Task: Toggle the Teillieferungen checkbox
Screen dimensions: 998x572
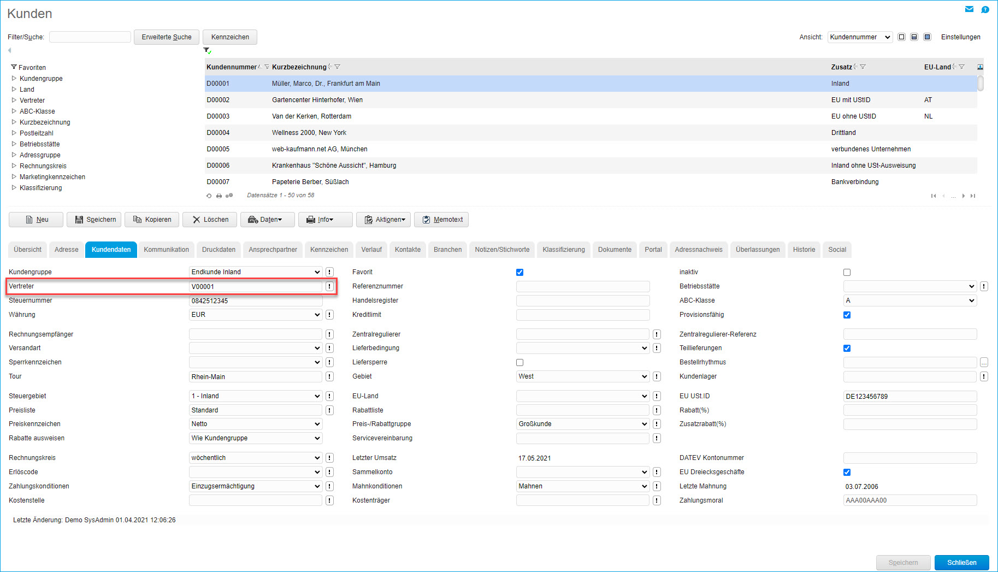Action: 847,348
